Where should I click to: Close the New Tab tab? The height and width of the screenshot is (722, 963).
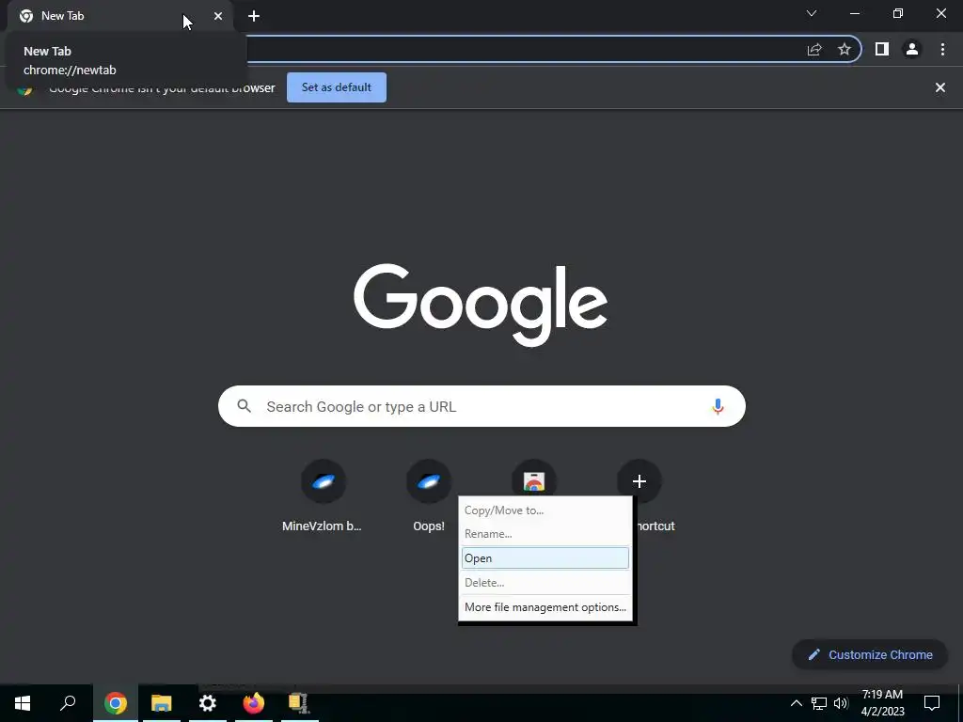[x=218, y=16]
